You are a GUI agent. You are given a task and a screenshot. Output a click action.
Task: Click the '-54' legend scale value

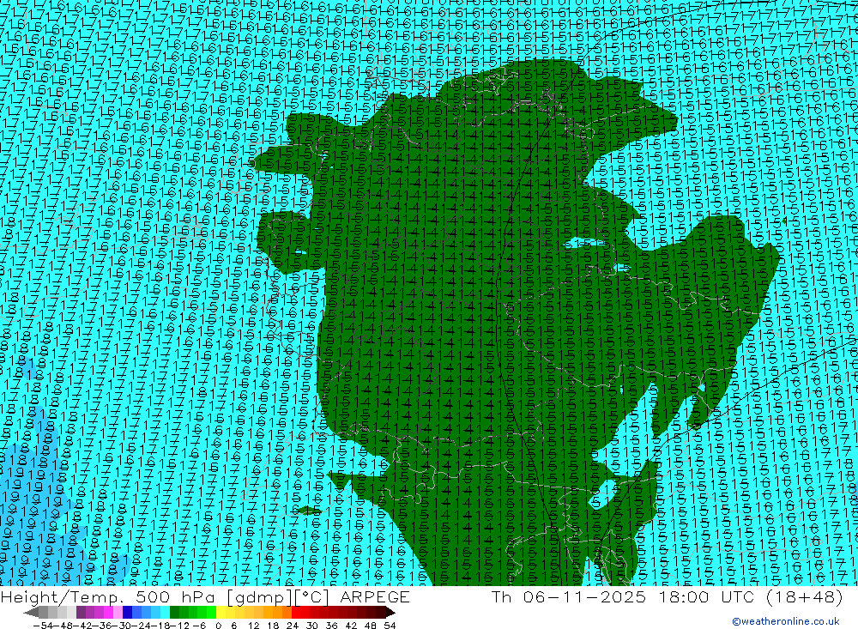click(43, 626)
